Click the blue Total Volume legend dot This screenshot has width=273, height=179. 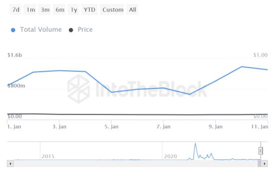(x=13, y=30)
